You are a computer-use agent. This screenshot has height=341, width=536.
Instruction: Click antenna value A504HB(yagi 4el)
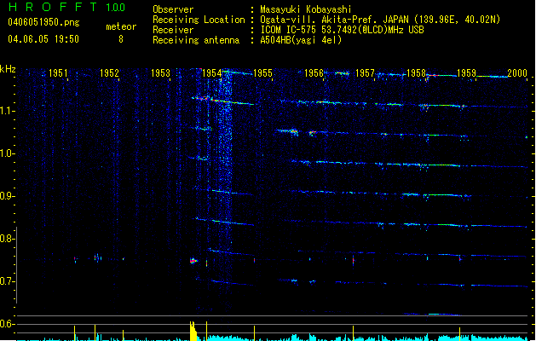[x=301, y=40]
